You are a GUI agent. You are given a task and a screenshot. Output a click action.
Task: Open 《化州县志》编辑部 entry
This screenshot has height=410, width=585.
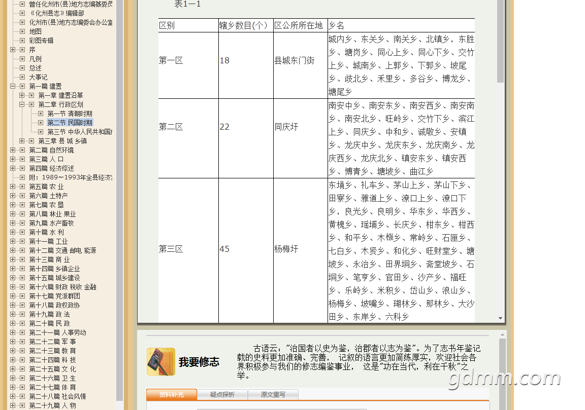(x=57, y=13)
